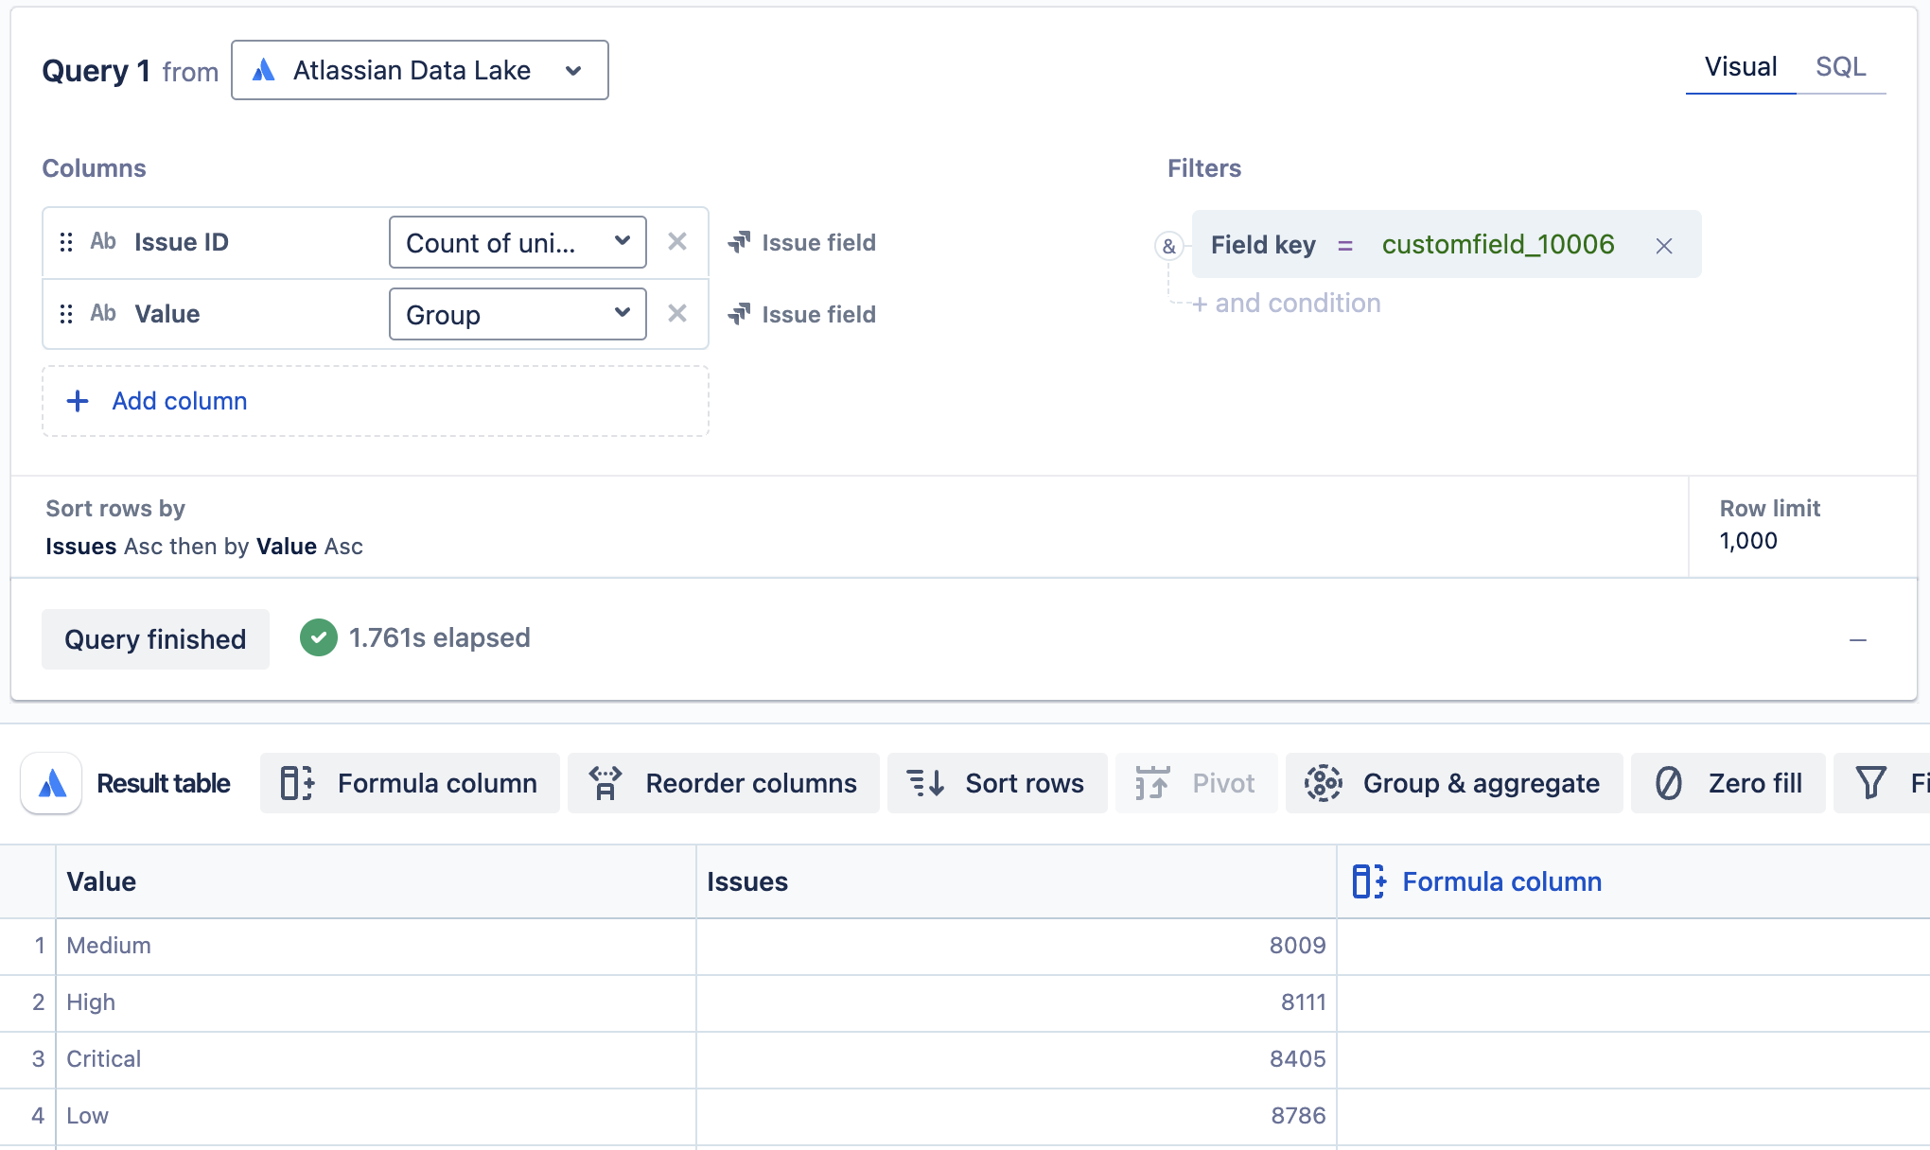The width and height of the screenshot is (1930, 1150).
Task: Open the Sort rows tool
Action: point(996,782)
